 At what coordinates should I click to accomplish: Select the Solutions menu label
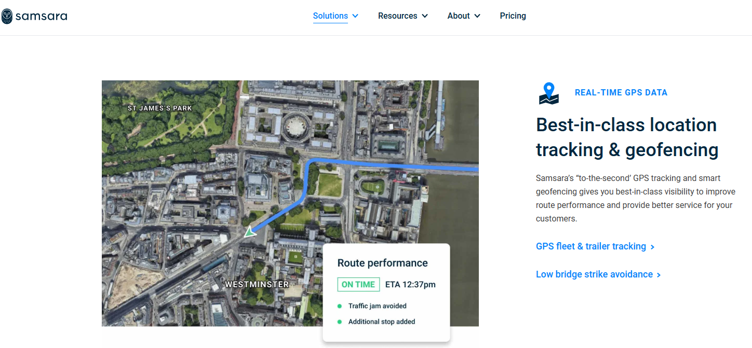click(330, 16)
